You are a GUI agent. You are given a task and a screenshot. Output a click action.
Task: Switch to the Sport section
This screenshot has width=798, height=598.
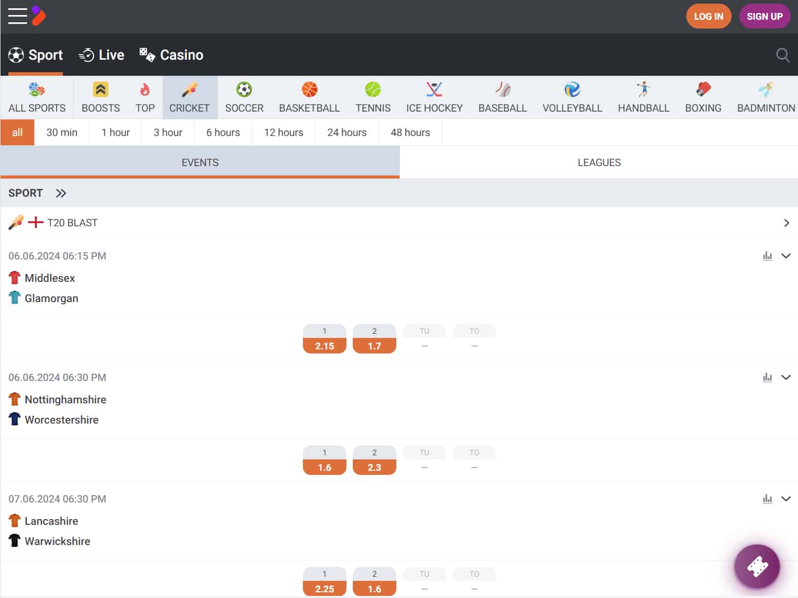pyautogui.click(x=35, y=55)
